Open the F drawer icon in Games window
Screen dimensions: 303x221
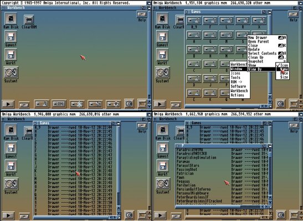(x=210, y=20)
